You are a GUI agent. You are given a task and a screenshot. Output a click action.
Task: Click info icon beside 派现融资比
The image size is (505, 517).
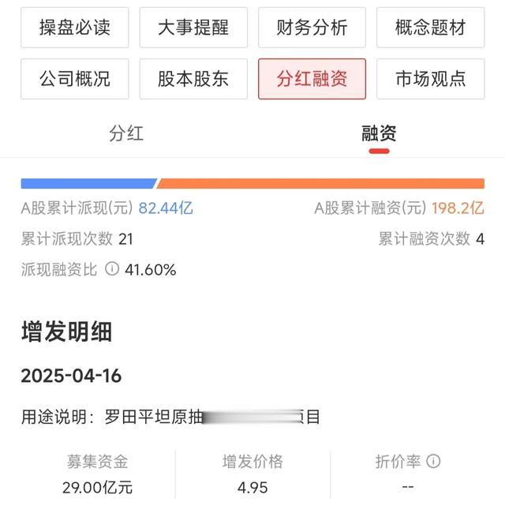coord(112,269)
